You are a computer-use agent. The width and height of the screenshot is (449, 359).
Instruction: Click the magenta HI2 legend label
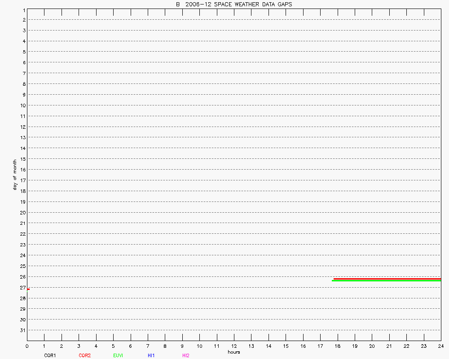186,355
